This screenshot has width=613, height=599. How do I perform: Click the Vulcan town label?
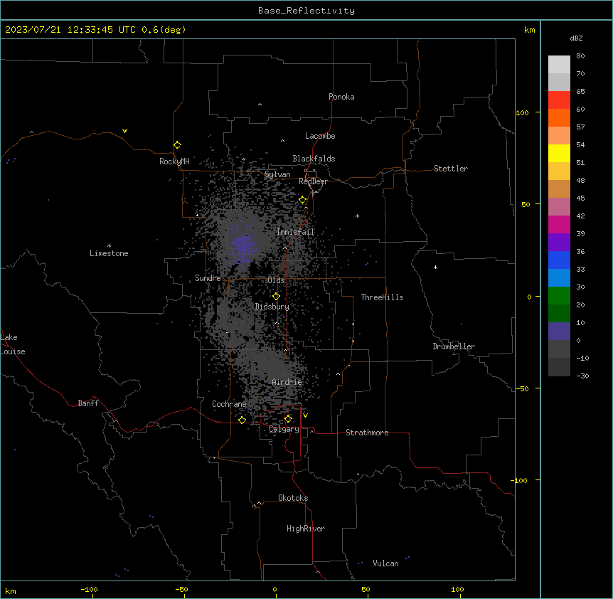pyautogui.click(x=386, y=563)
